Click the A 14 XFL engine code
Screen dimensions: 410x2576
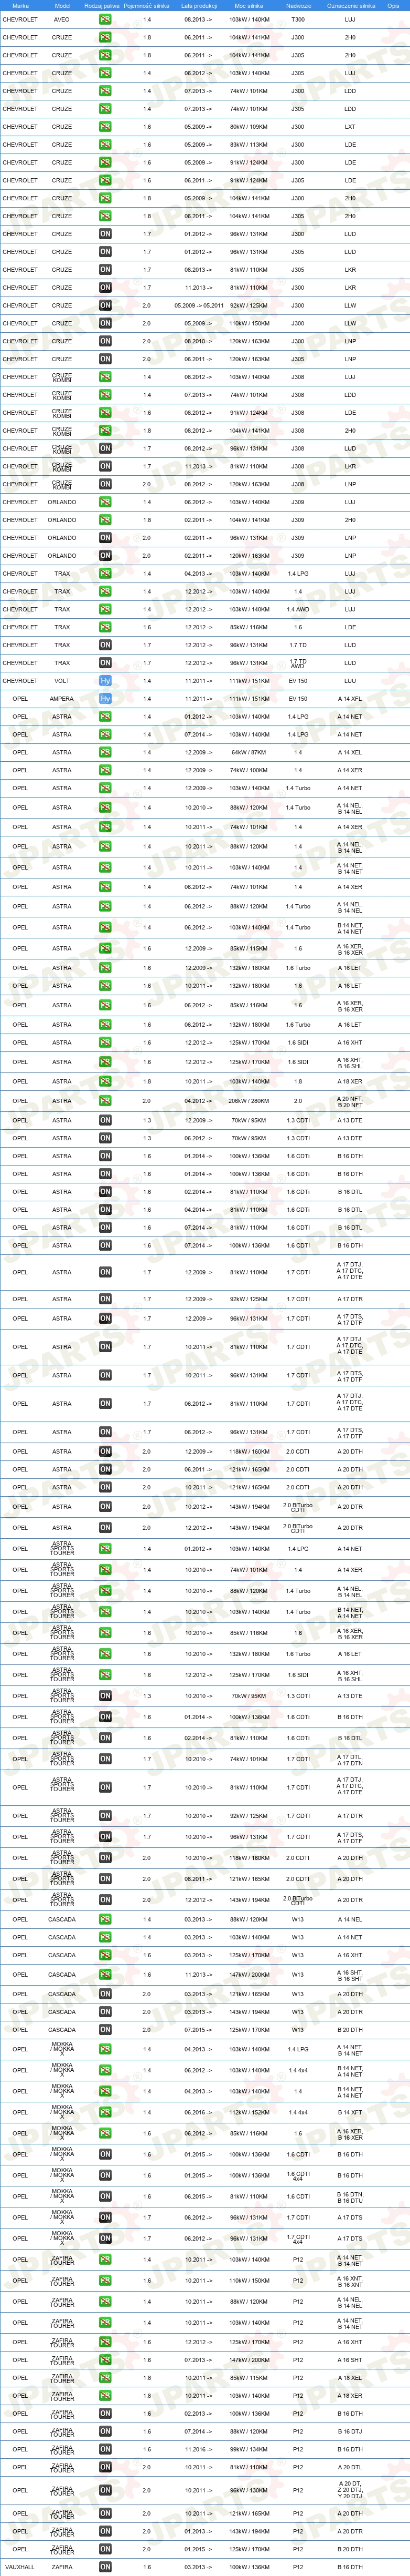350,699
